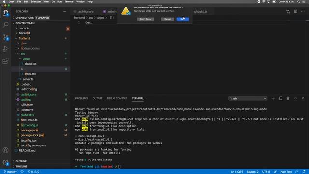Screen dimensions: 309x174
Task: Collapse the frontend folder
Action: [x=25, y=38]
